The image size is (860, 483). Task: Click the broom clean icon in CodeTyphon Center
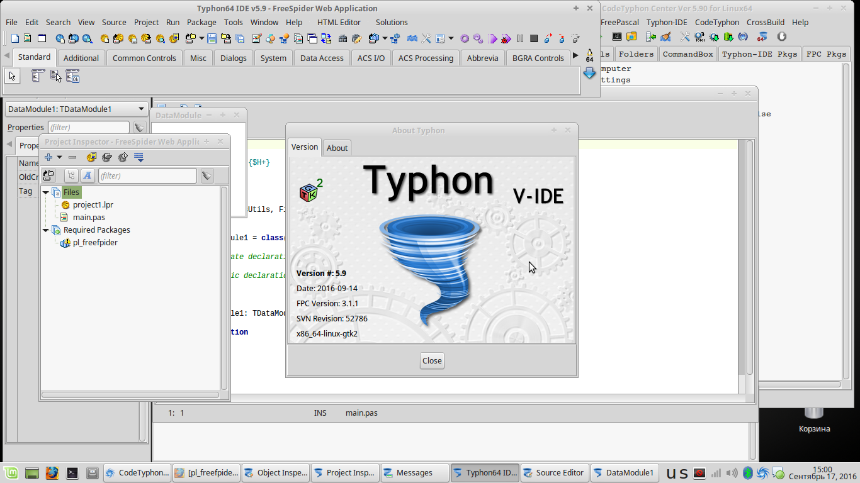pyautogui.click(x=666, y=37)
